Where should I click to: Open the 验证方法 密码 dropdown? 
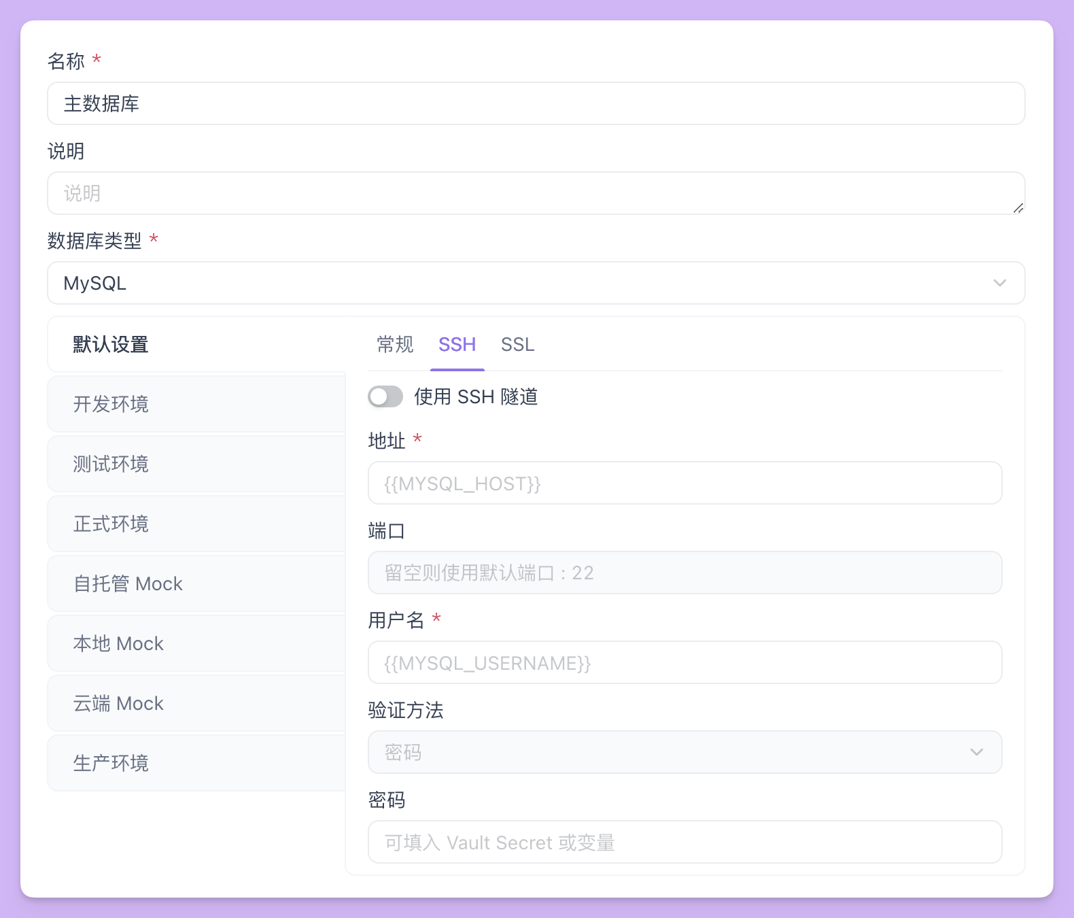pos(685,752)
